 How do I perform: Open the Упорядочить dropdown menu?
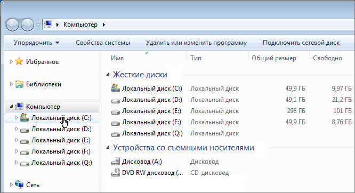[x=36, y=43]
